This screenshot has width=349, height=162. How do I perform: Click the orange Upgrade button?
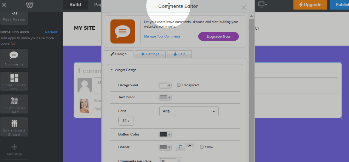coord(310,5)
